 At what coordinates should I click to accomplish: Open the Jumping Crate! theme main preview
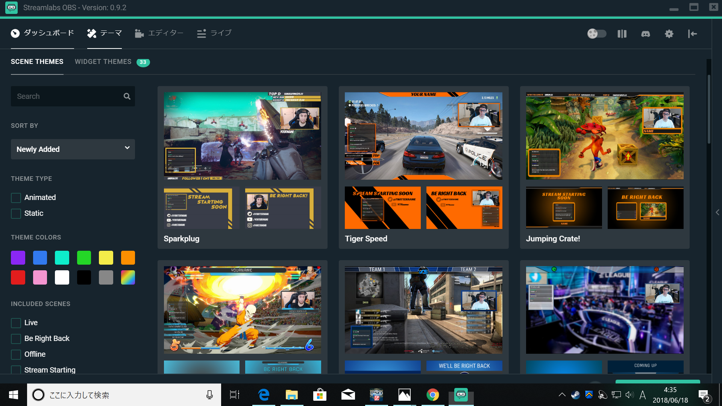pos(605,136)
